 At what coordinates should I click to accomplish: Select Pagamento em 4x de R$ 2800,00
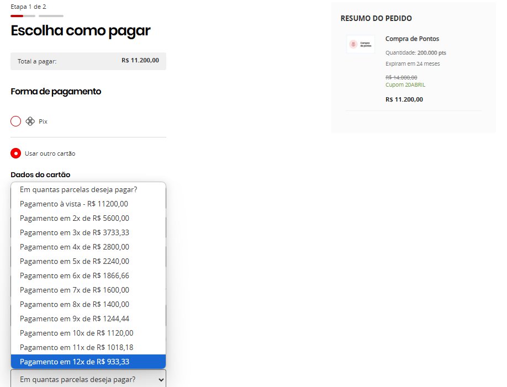(88, 247)
